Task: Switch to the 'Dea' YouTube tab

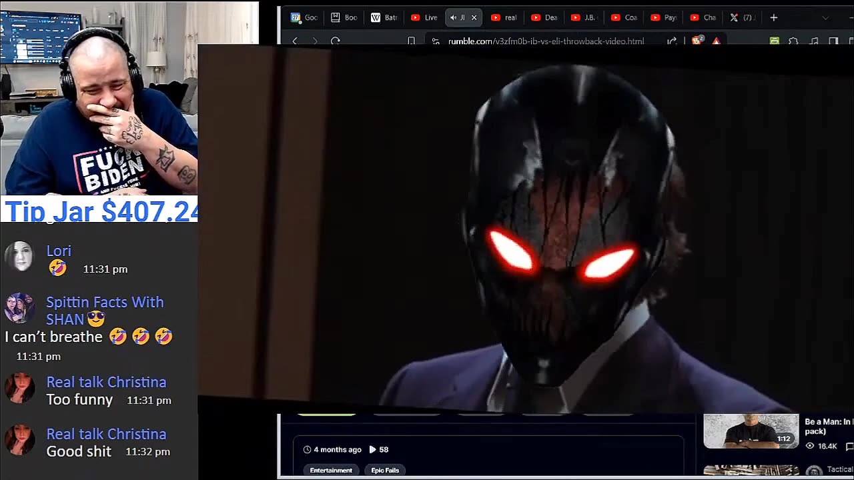Action: [544, 17]
